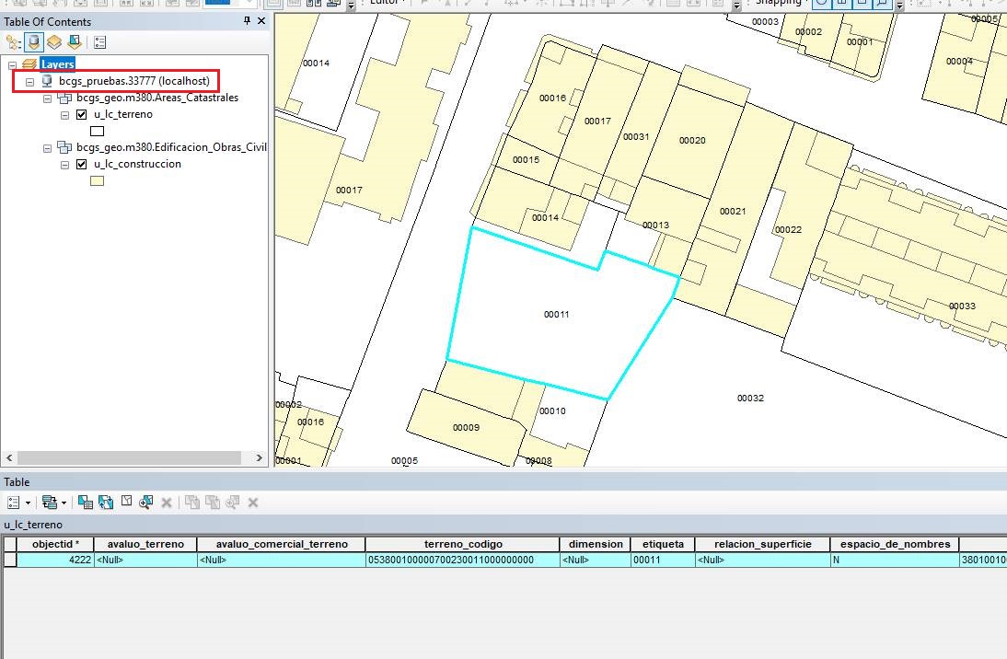The height and width of the screenshot is (659, 1007).
Task: Click the terreno_codigo column header
Action: pyautogui.click(x=462, y=544)
